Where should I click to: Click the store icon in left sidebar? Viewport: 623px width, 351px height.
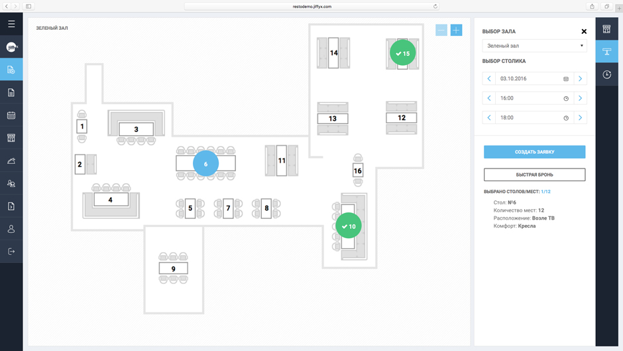(x=11, y=138)
